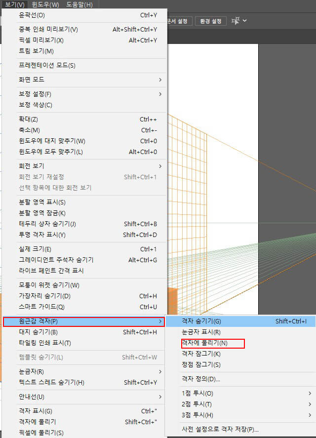Click the orange box shape on canvas
Viewport: 316px width, 438px height.
coord(172,301)
